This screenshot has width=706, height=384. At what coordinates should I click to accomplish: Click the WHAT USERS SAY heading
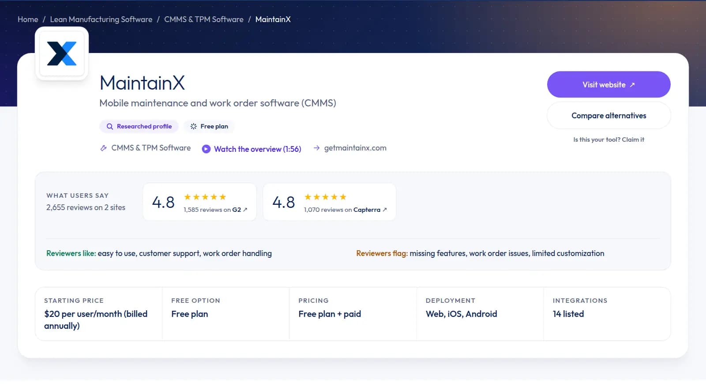[x=78, y=196]
